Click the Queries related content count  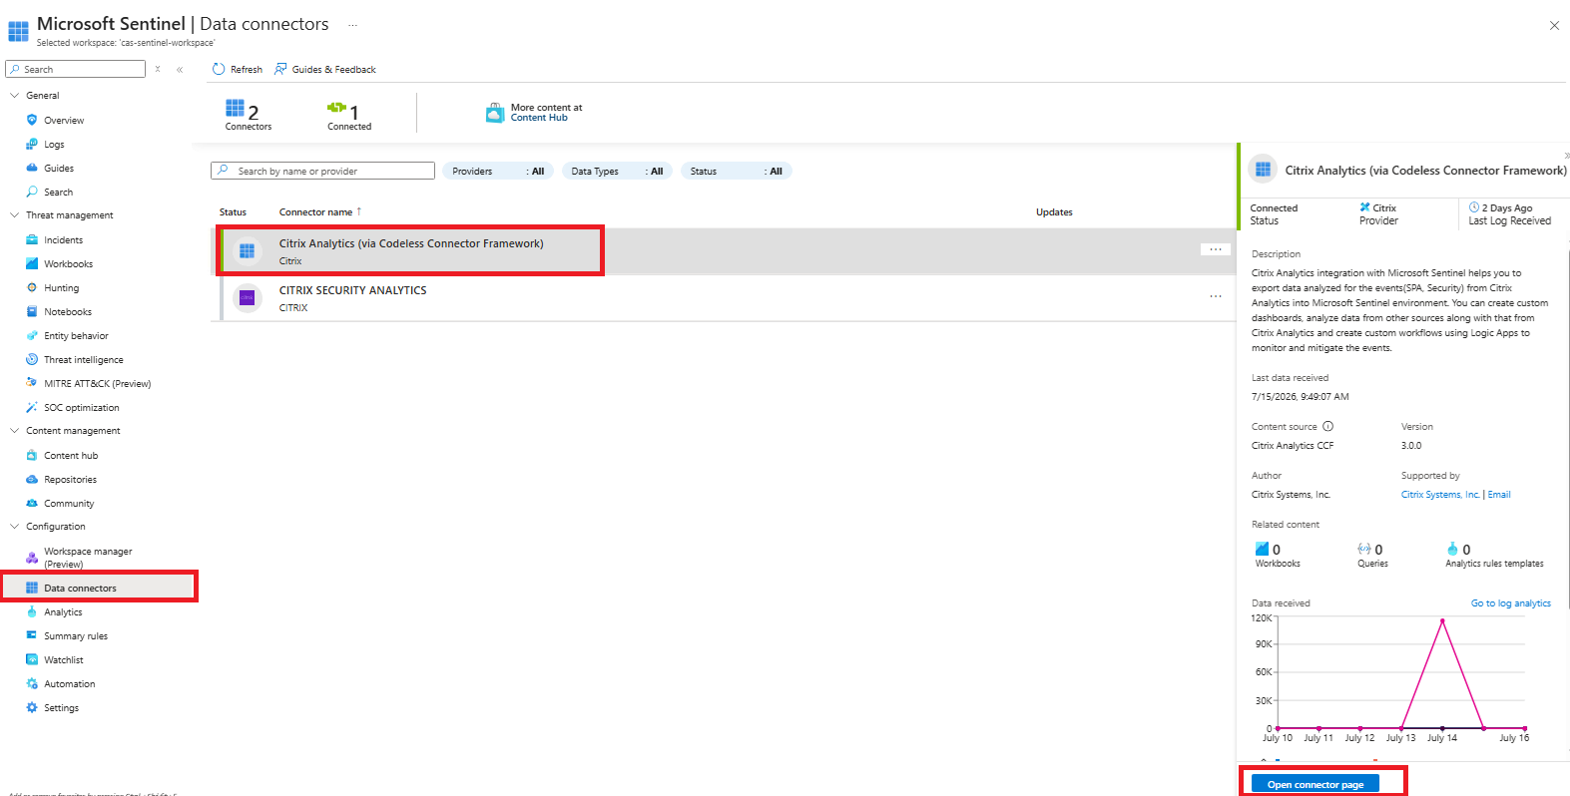pos(1372,555)
